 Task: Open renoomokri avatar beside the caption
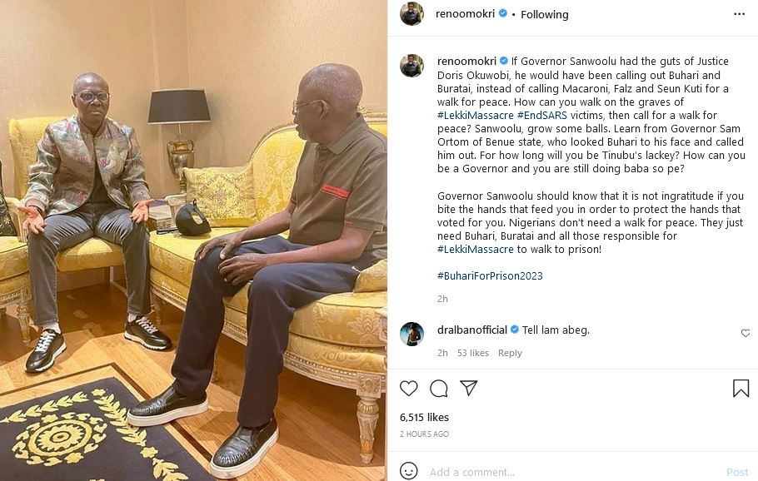[411, 65]
